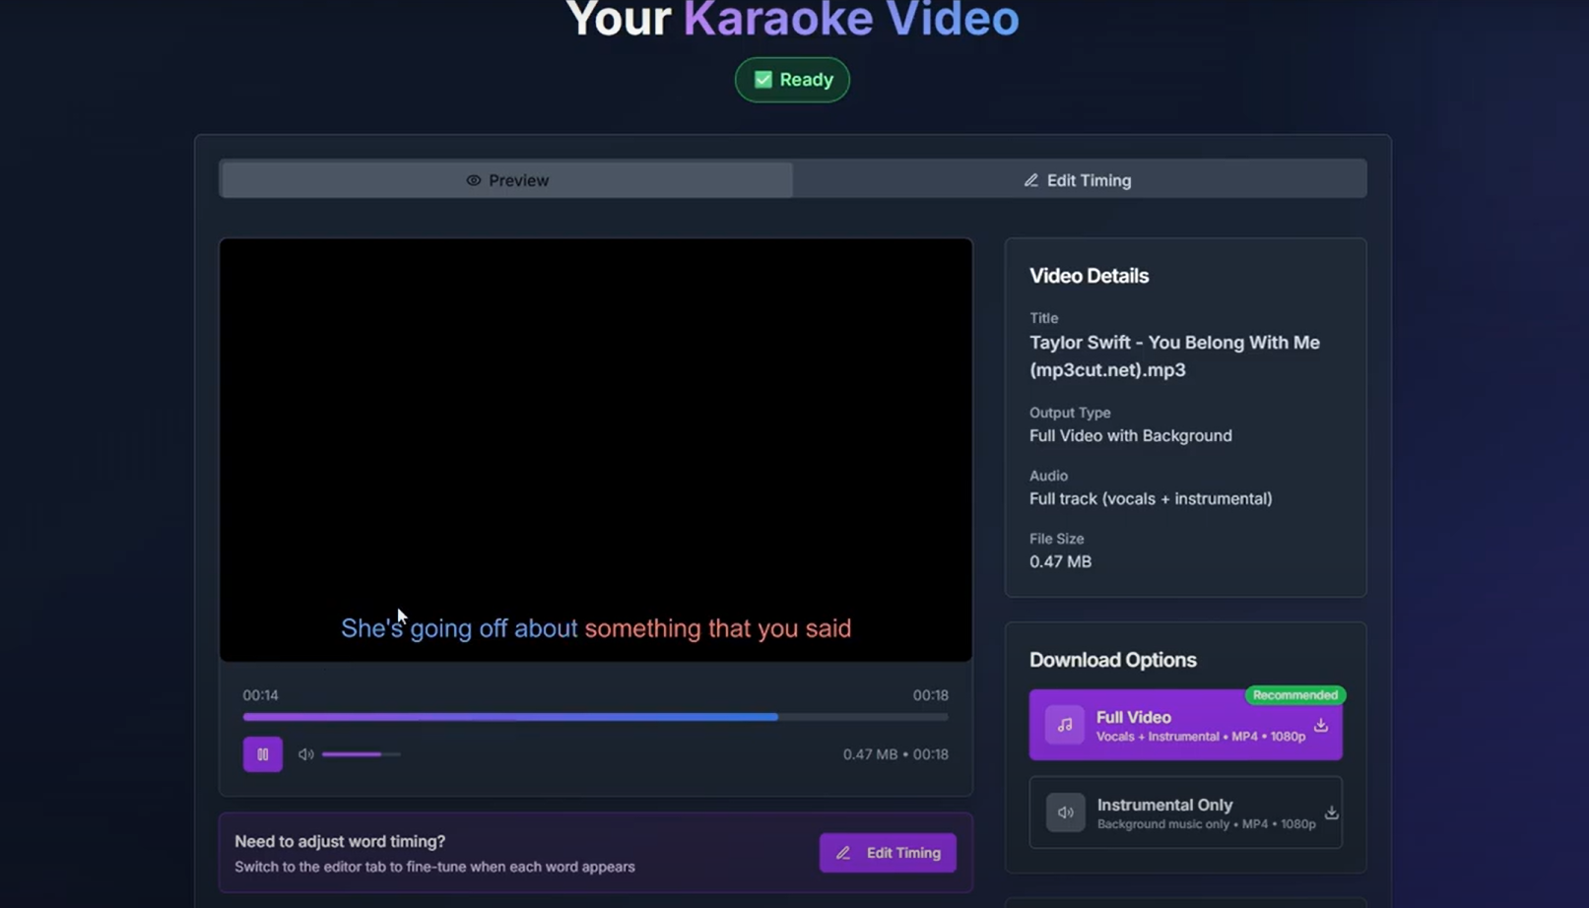Click the pencil icon inside the purple Edit Timing button

coord(843,853)
